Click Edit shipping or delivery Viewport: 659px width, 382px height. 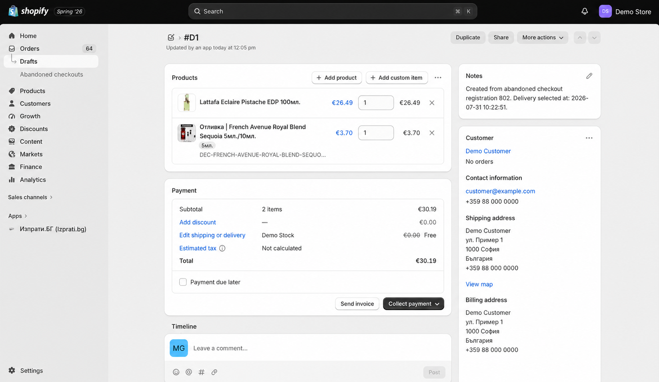pyautogui.click(x=212, y=235)
